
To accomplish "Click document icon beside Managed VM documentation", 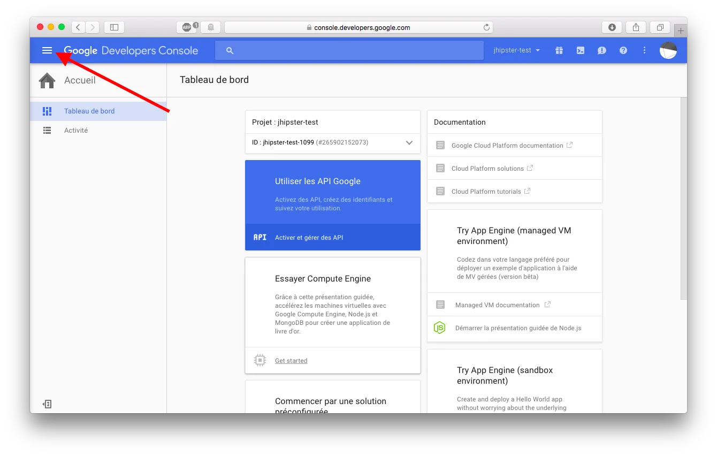I will (x=440, y=305).
